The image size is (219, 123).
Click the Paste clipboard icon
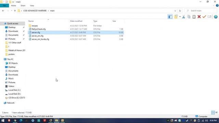194,17
